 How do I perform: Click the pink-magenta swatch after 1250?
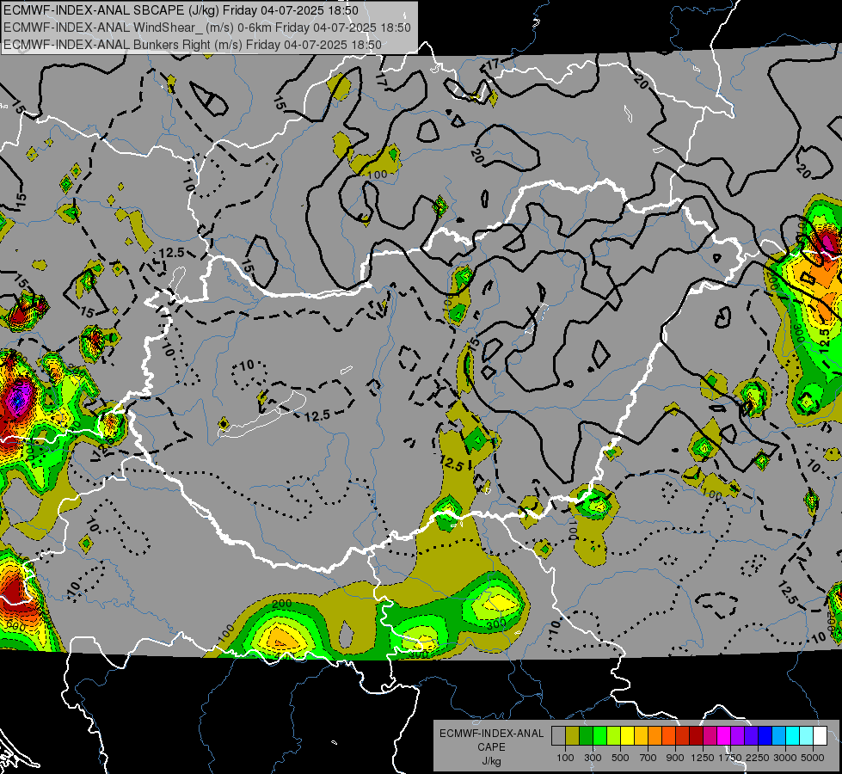(710, 736)
